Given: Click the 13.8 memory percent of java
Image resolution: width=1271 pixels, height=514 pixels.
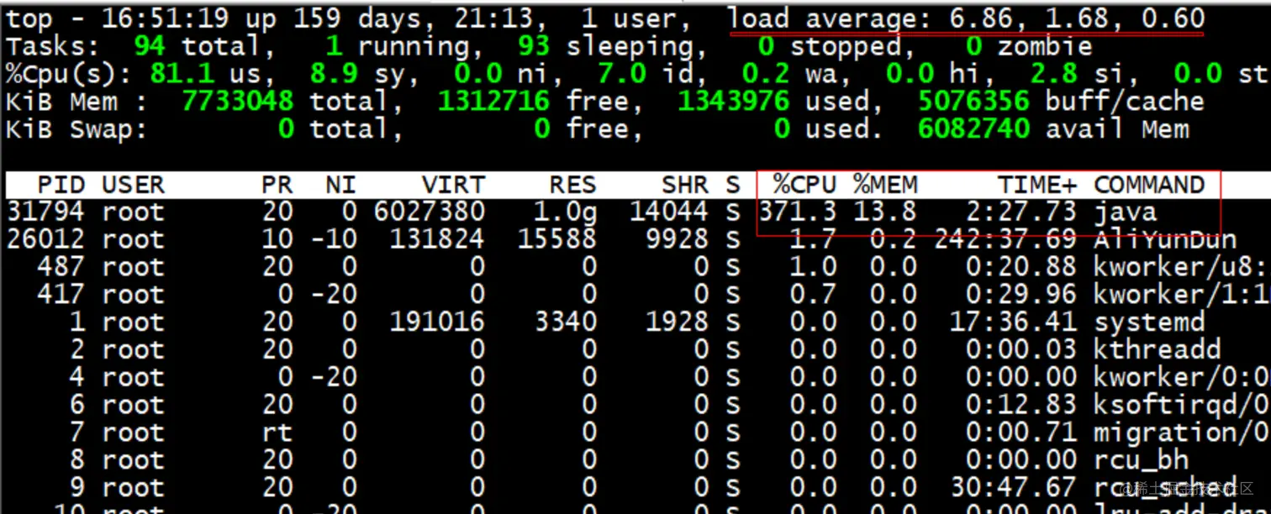Looking at the screenshot, I should pos(885,212).
